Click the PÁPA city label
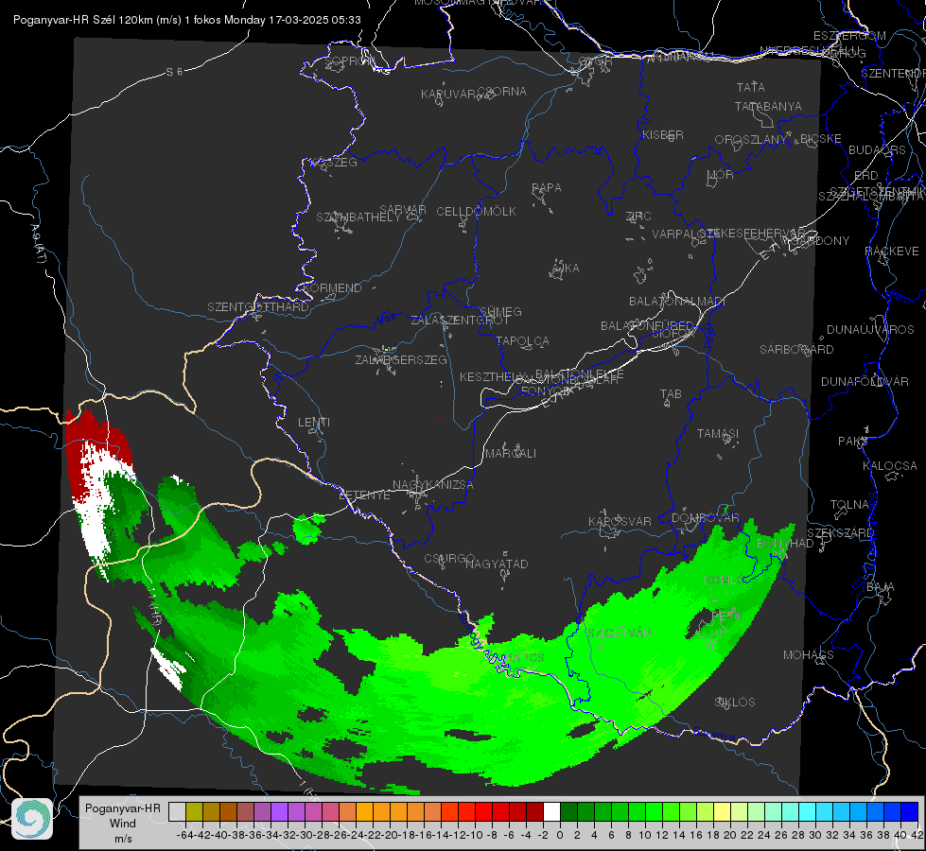 point(547,188)
